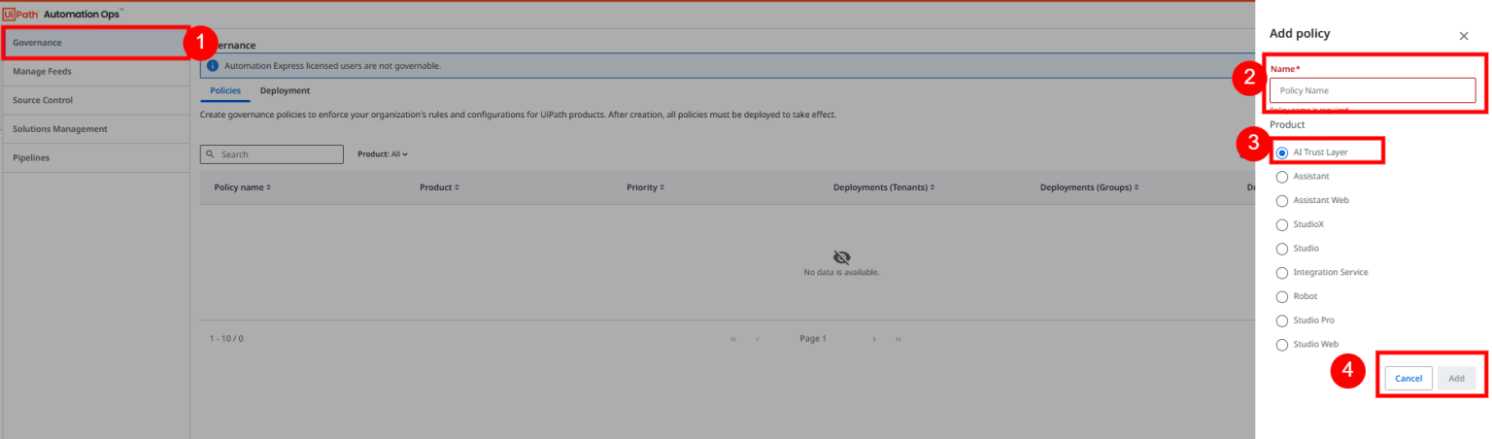Viewport: 1492px width, 439px height.
Task: Choose the StudioX product option
Action: coord(1282,224)
